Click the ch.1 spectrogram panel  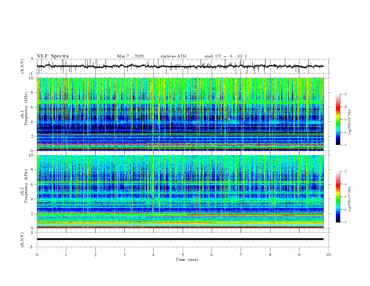[x=180, y=114]
